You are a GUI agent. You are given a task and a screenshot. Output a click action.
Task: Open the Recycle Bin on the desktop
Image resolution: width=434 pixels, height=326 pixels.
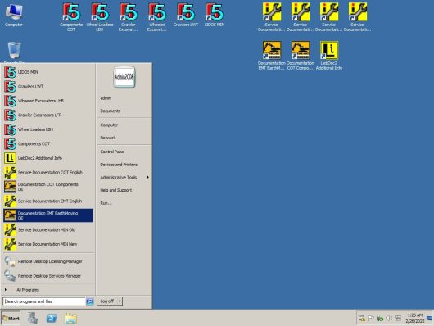point(14,52)
